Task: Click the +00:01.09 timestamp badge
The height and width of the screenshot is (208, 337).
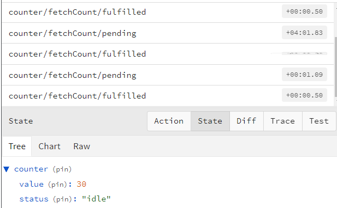Action: point(304,75)
